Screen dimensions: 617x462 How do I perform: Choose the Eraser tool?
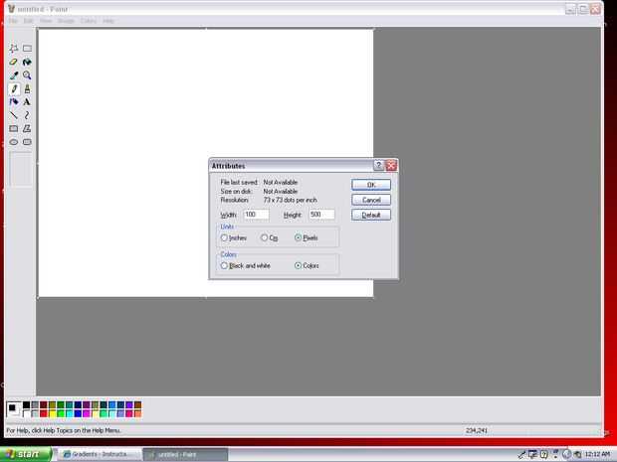[x=14, y=62]
